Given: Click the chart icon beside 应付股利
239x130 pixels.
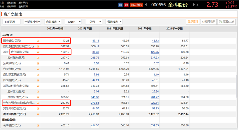Looking at the screenshot, I should pyautogui.click(x=38, y=92).
